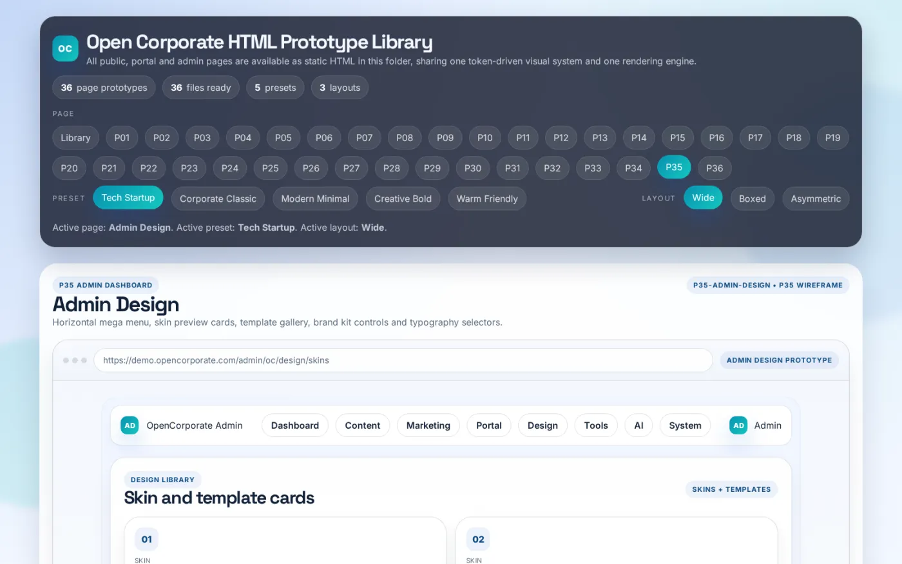The height and width of the screenshot is (564, 902).
Task: Choose page P11
Action: 523,138
